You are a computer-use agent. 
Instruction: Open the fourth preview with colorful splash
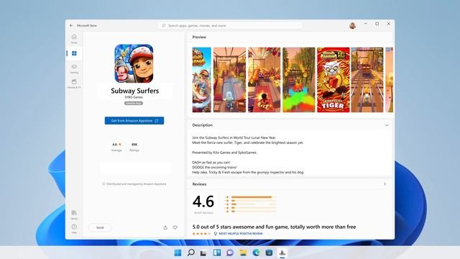[299, 80]
